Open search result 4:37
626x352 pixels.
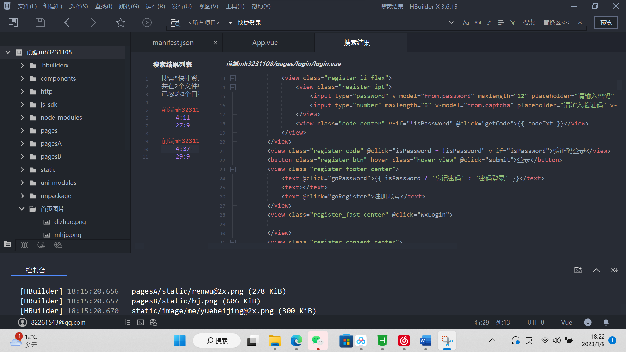pos(183,149)
